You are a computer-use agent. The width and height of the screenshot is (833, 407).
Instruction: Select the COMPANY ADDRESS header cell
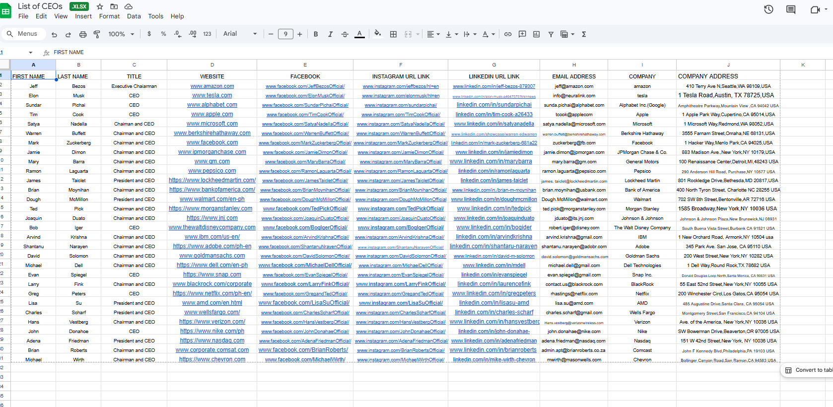[x=728, y=76]
